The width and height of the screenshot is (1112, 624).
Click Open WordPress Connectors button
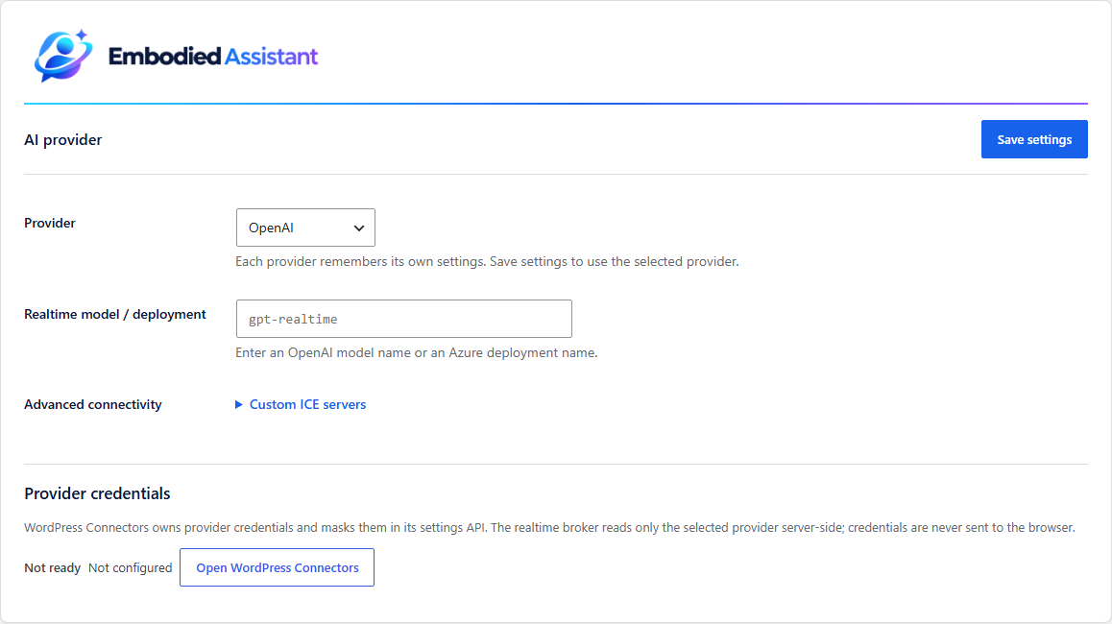coord(278,567)
